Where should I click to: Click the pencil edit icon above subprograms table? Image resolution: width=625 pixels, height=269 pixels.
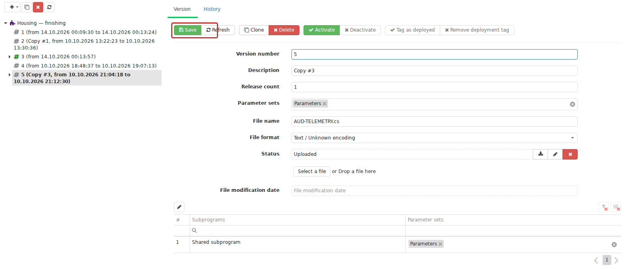coord(179,207)
